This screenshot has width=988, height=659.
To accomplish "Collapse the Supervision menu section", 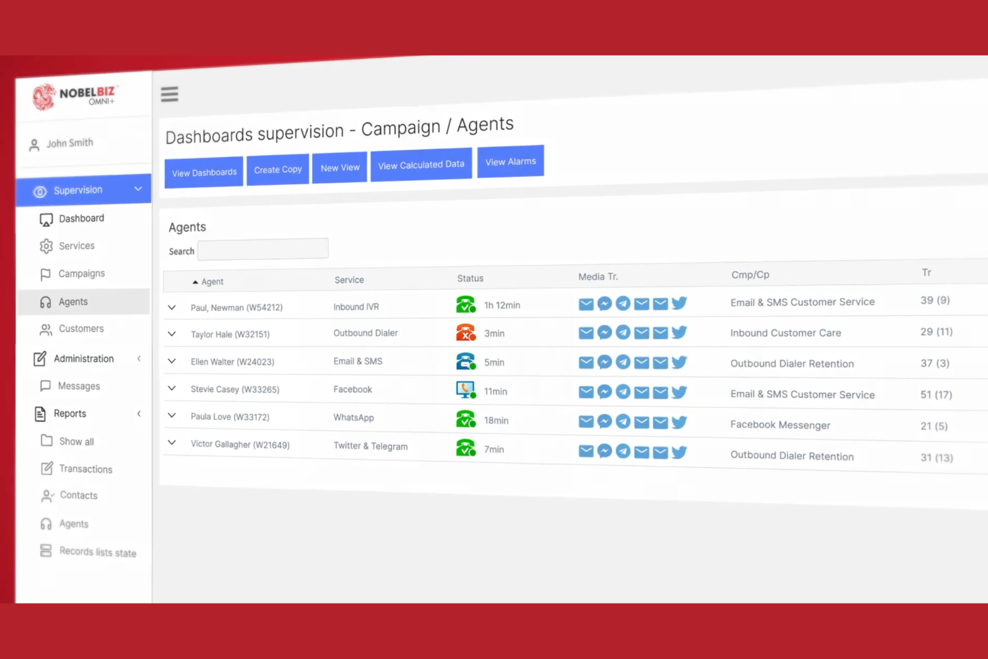I will coord(138,189).
